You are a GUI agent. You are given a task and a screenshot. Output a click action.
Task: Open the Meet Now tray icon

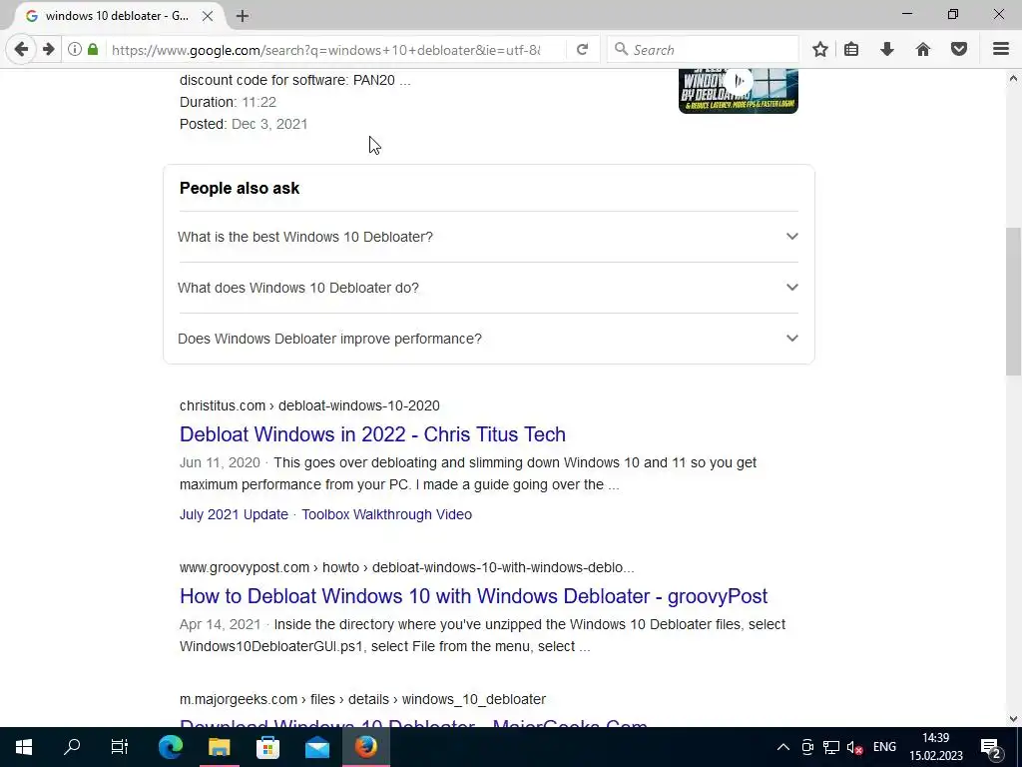(807, 747)
